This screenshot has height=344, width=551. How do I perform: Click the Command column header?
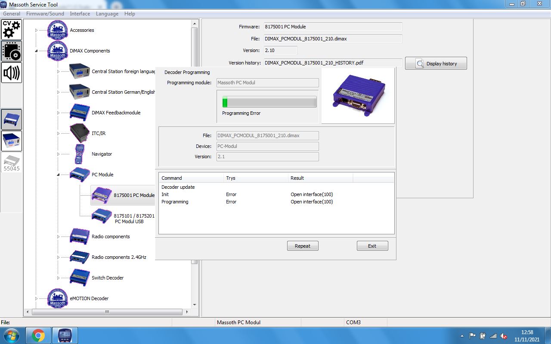click(191, 178)
